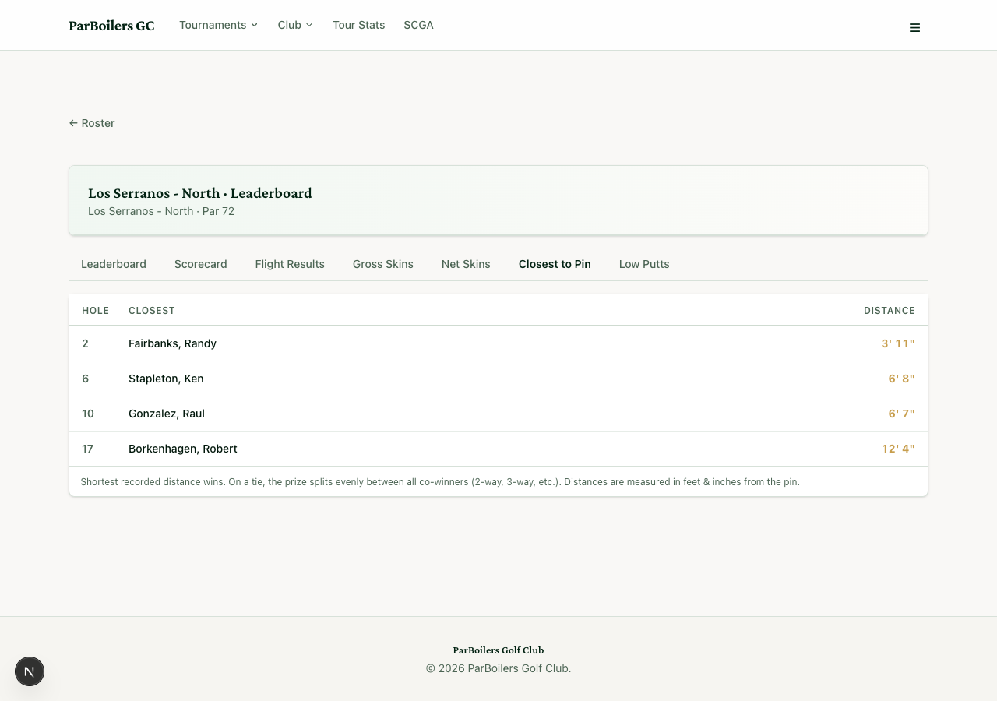Click the DISTANCE column header

click(890, 310)
